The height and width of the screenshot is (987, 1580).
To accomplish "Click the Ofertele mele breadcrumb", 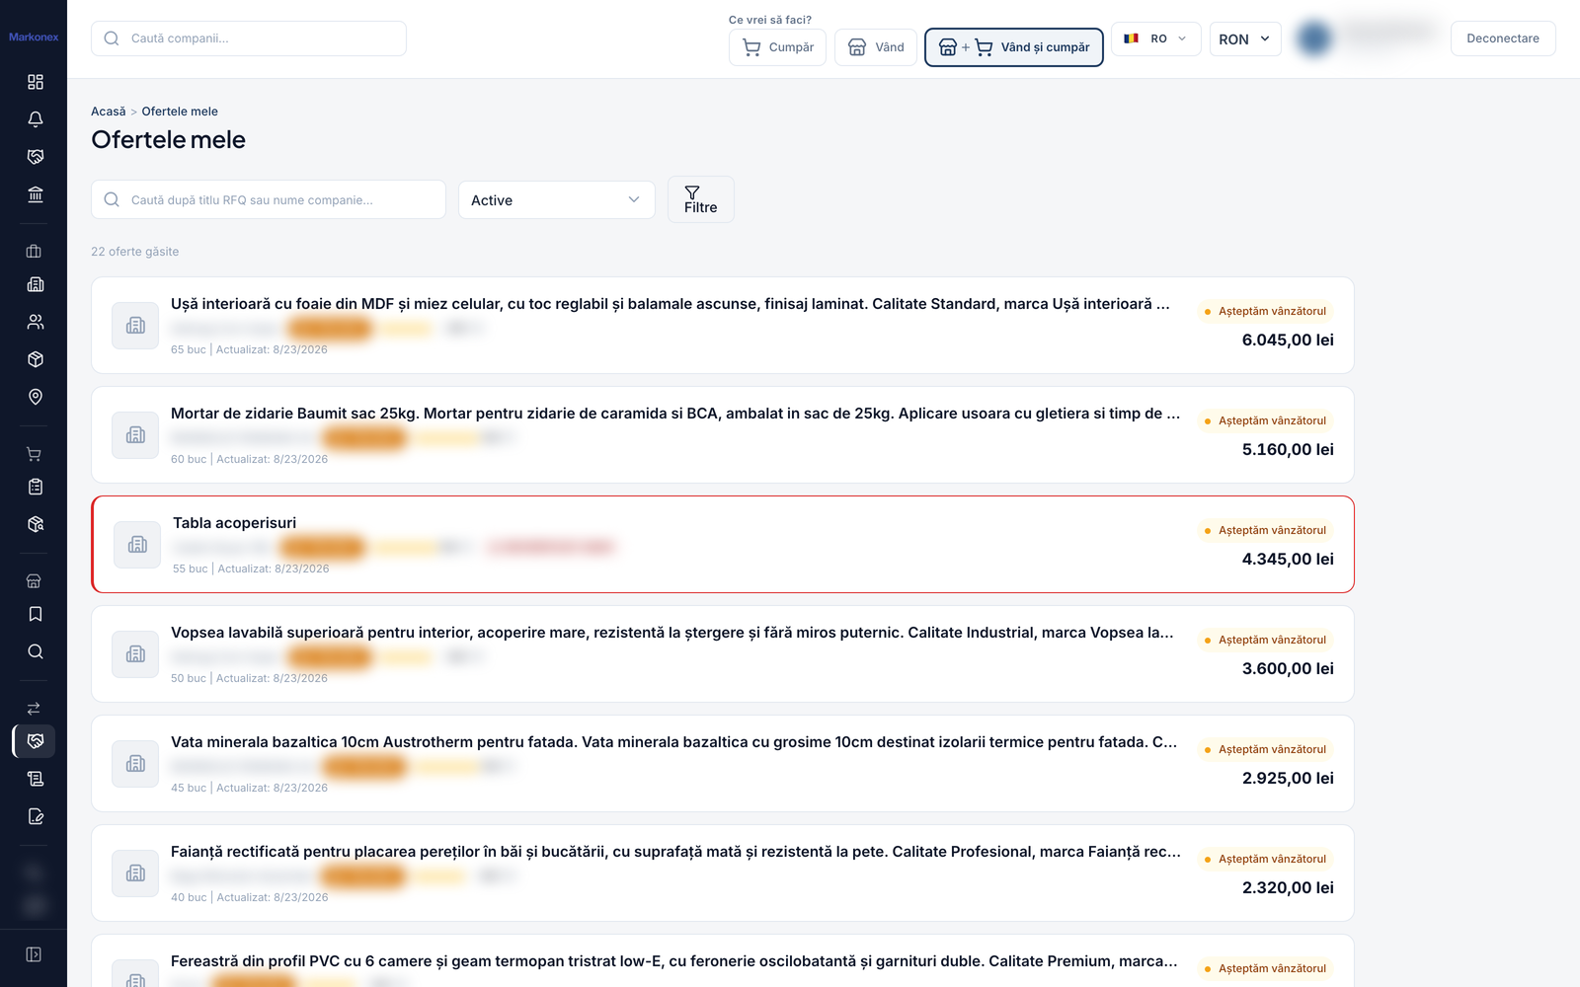I will 180,112.
